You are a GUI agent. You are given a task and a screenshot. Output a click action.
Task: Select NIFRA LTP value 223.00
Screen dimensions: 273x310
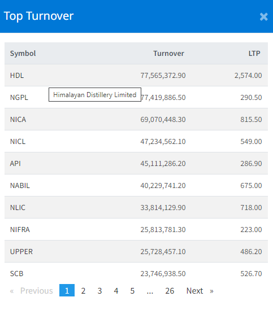pyautogui.click(x=251, y=229)
